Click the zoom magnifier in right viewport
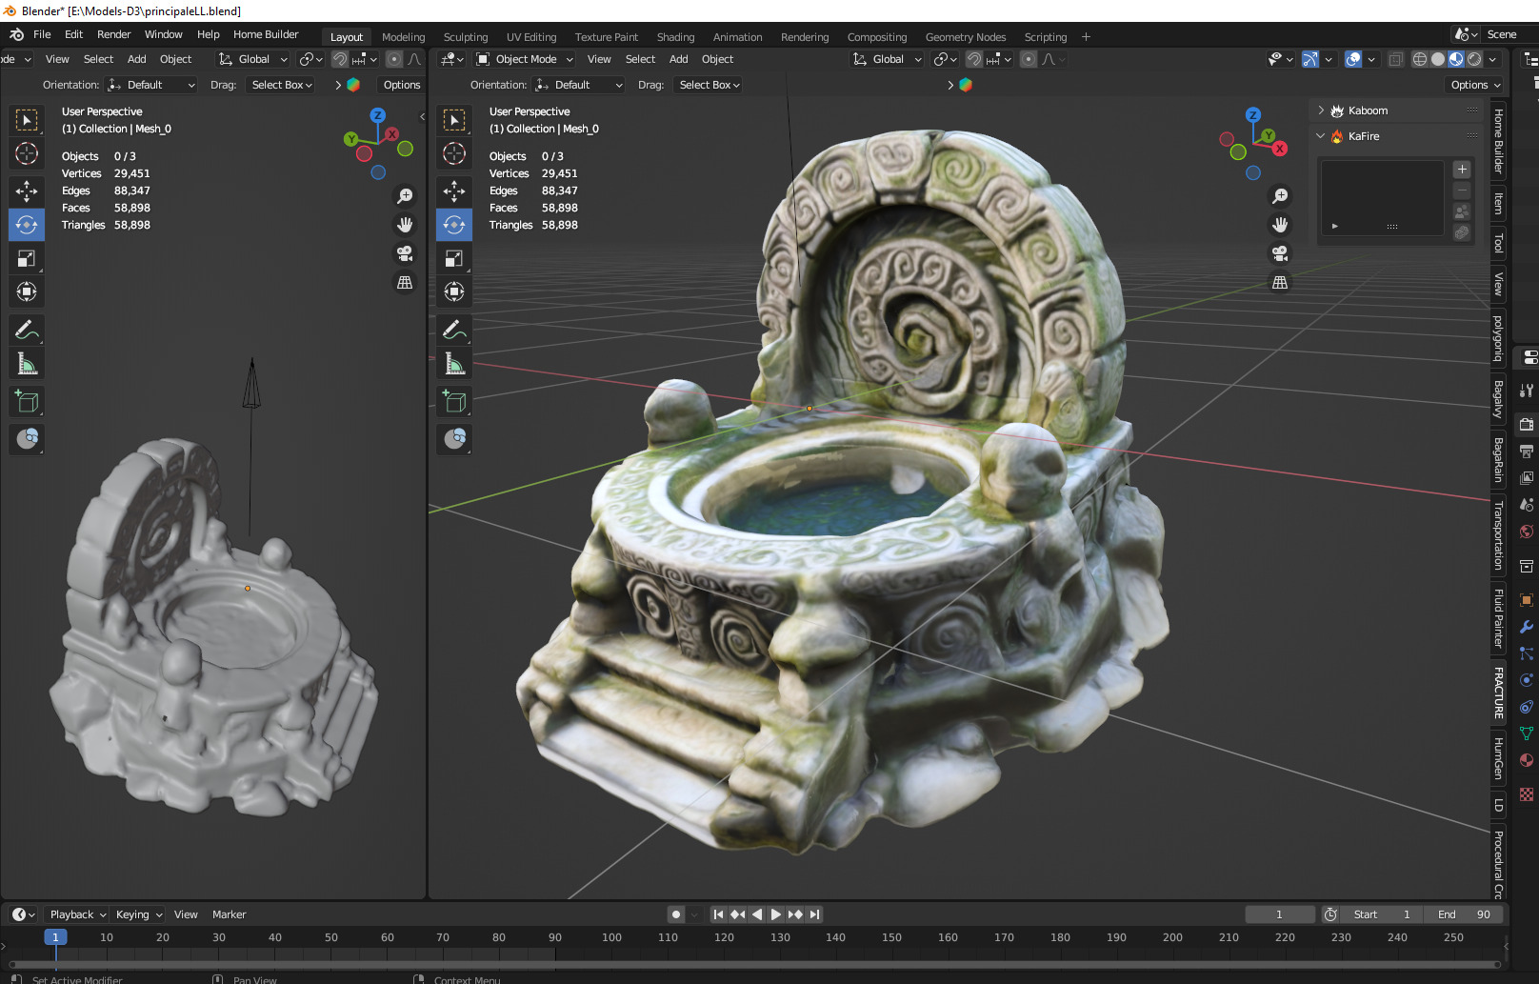Viewport: 1539px width, 984px height. 1280,195
